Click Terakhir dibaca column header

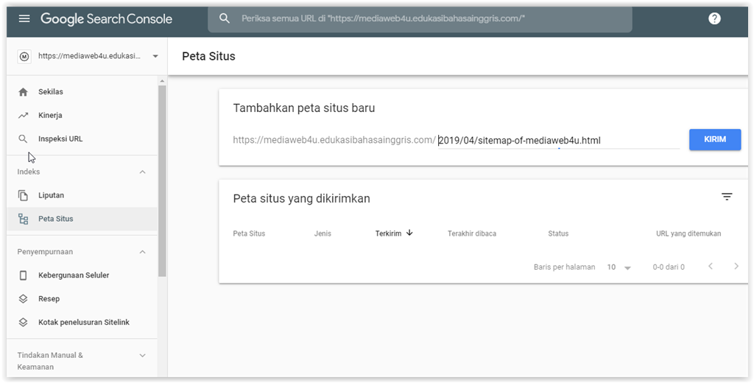coord(472,233)
